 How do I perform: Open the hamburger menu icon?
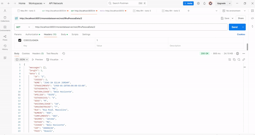click(2, 3)
